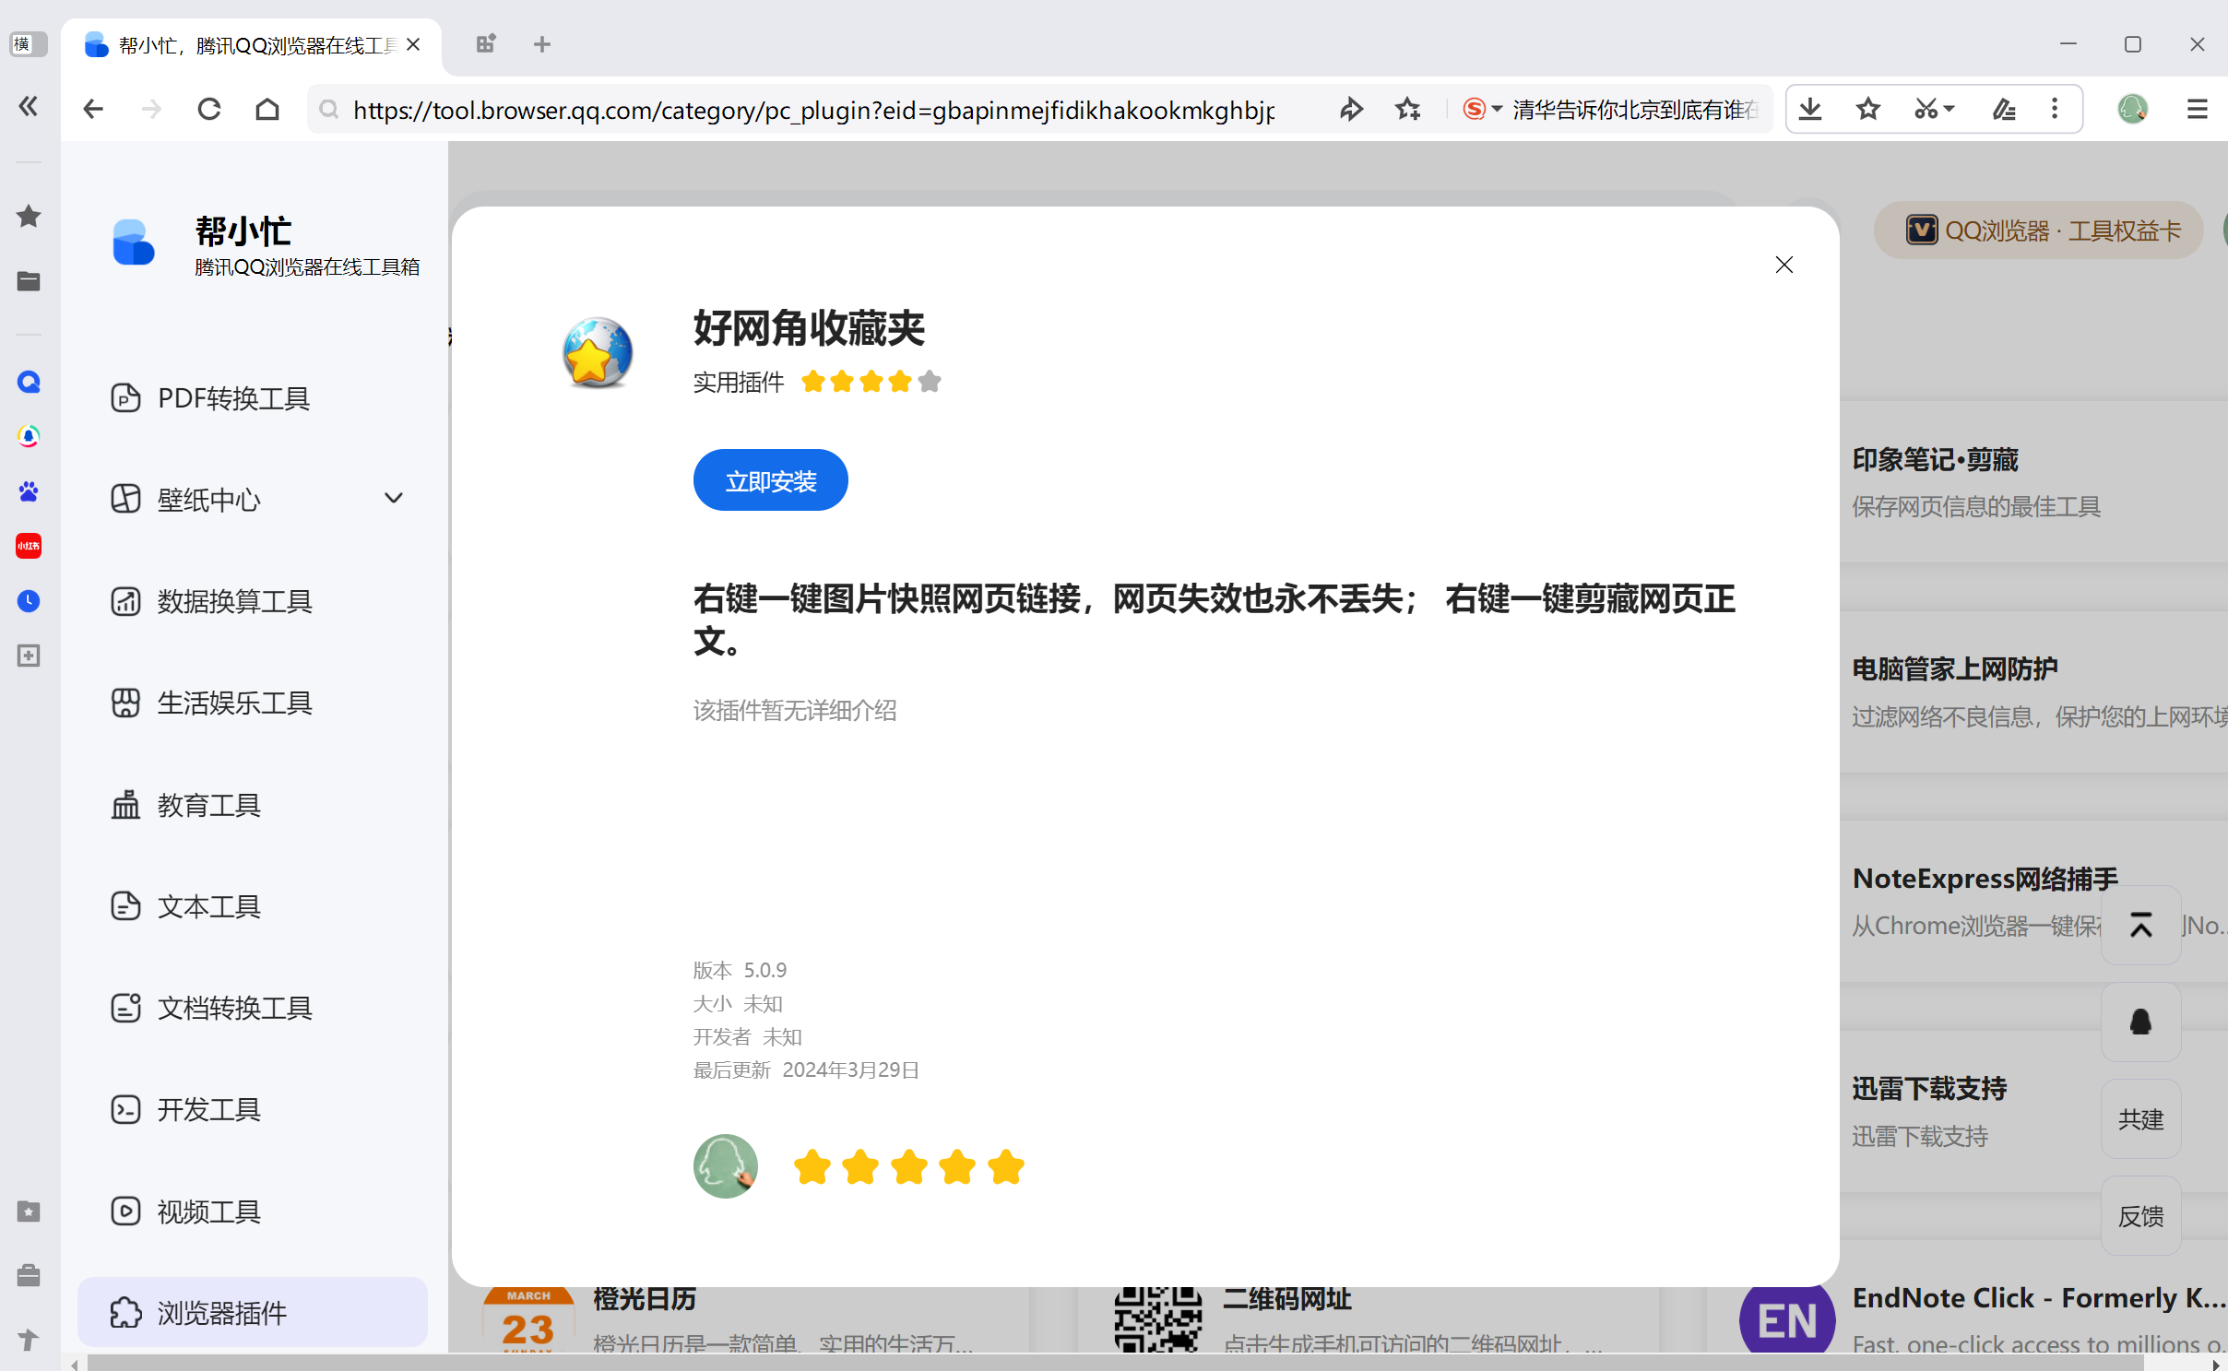Open the bookmark star in left sidebar

point(29,216)
